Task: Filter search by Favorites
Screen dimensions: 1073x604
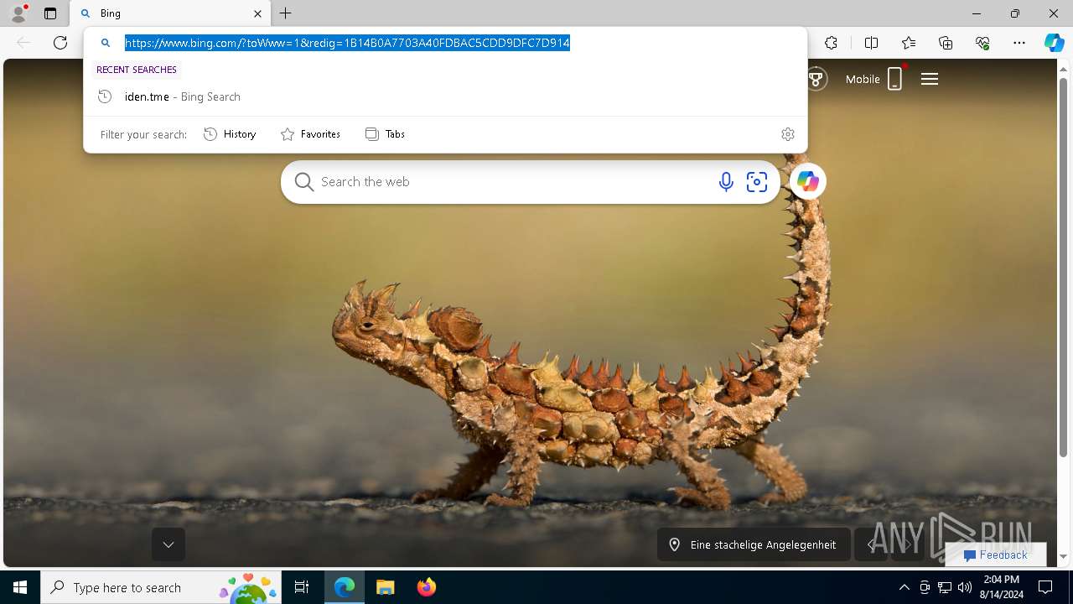Action: pos(310,134)
